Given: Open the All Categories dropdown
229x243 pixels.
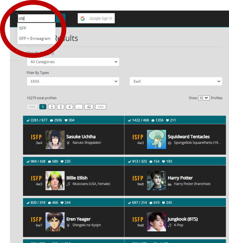Looking at the screenshot, I should 73,62.
